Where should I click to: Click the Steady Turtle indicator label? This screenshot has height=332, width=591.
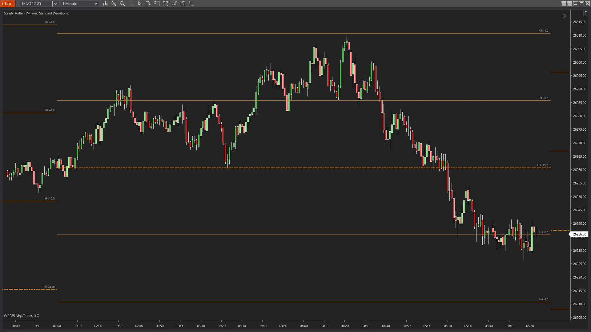(x=36, y=13)
